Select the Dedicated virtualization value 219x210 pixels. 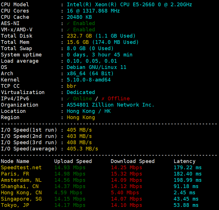tap(81, 92)
